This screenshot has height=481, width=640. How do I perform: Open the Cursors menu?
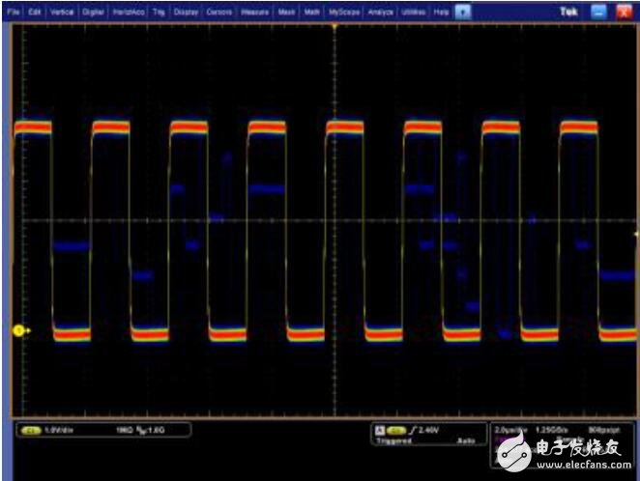click(x=219, y=12)
